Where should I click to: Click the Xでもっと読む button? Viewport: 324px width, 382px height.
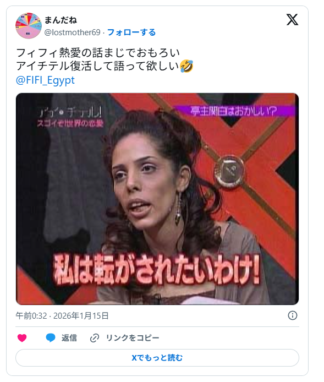pos(157,358)
